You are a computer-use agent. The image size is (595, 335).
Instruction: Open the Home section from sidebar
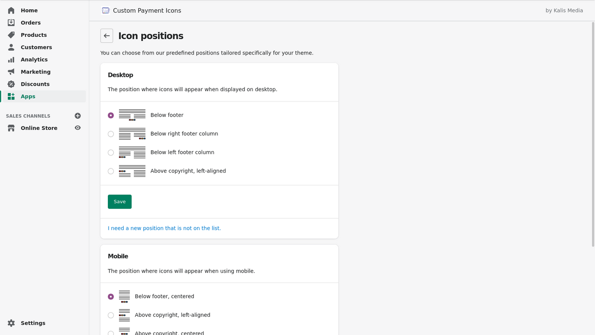(10, 10)
